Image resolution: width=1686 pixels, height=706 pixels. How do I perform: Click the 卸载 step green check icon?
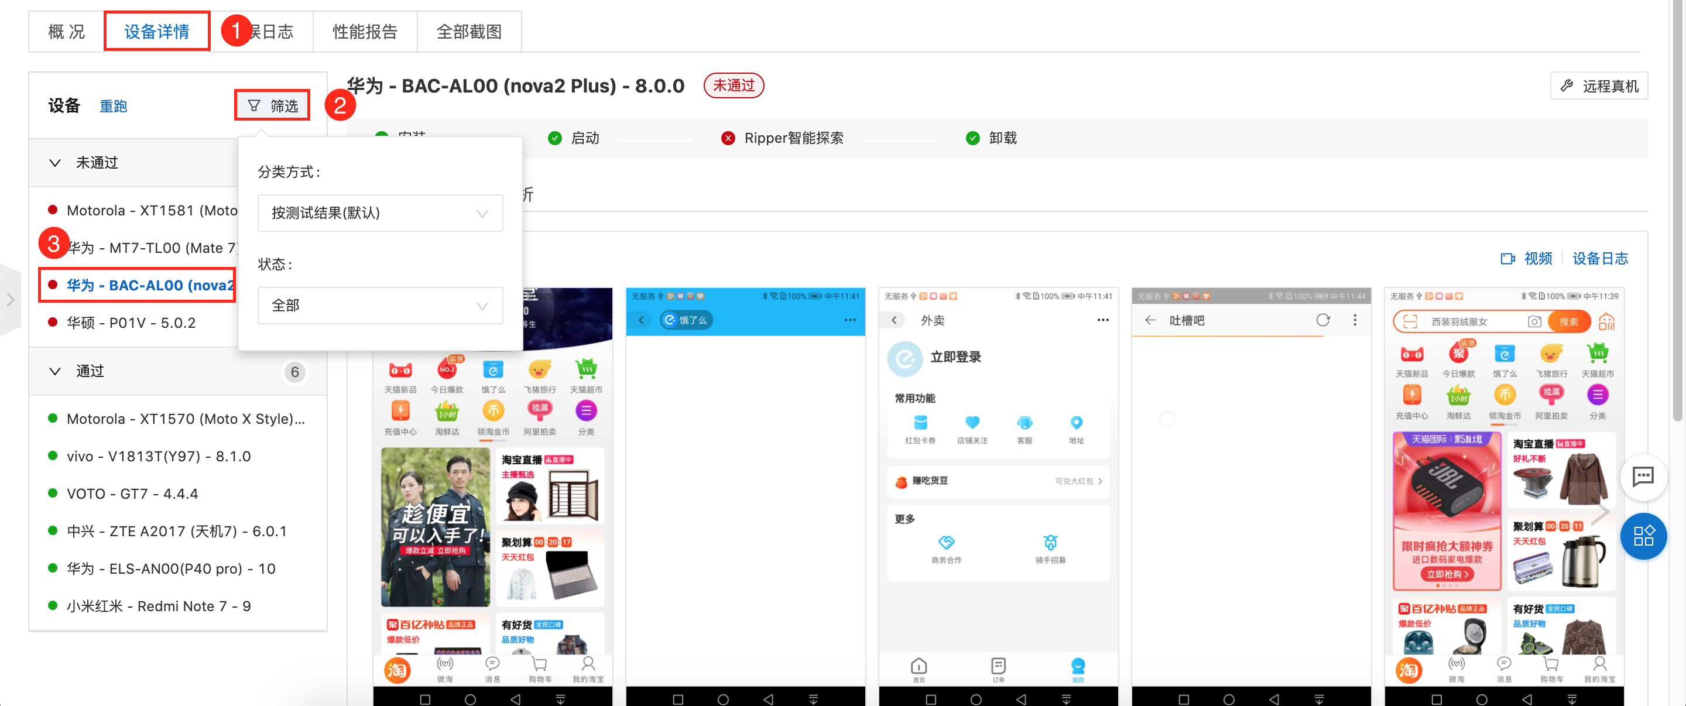point(972,138)
